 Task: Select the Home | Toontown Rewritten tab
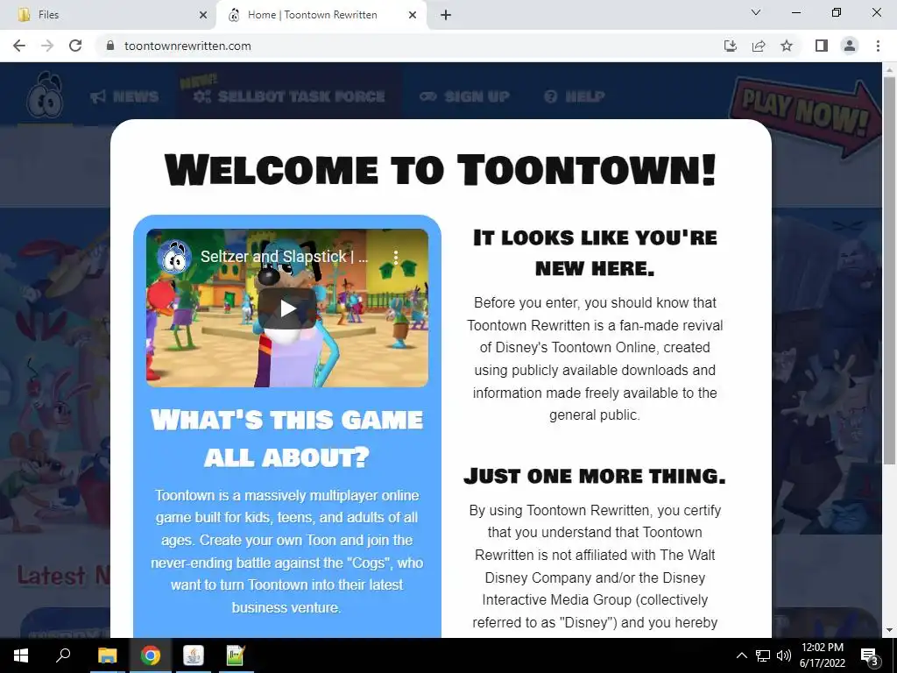(x=321, y=15)
